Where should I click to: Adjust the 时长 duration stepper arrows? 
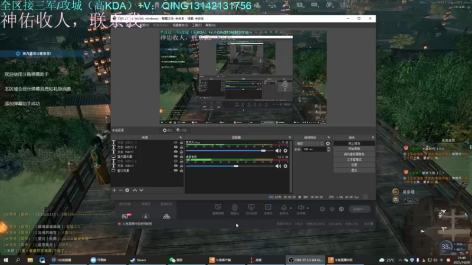329,149
